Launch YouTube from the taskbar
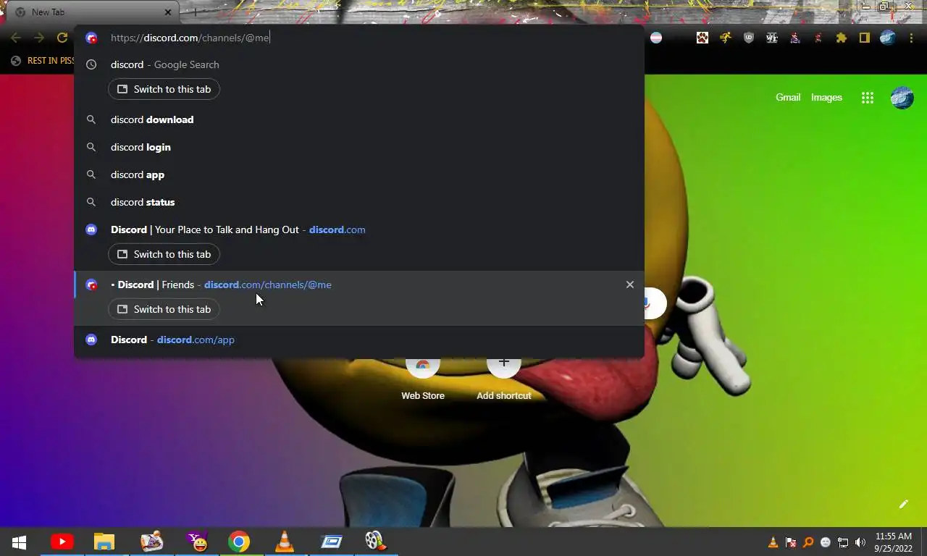The width and height of the screenshot is (927, 556). 62,542
